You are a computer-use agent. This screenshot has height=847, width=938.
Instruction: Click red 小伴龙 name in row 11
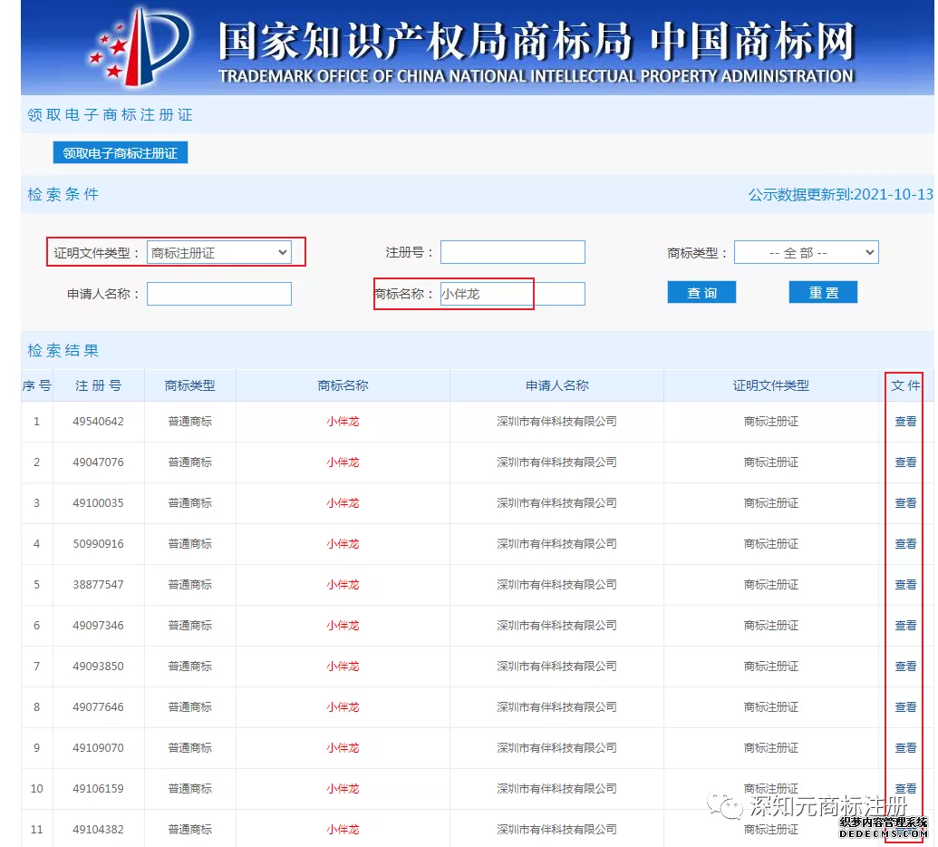[343, 829]
